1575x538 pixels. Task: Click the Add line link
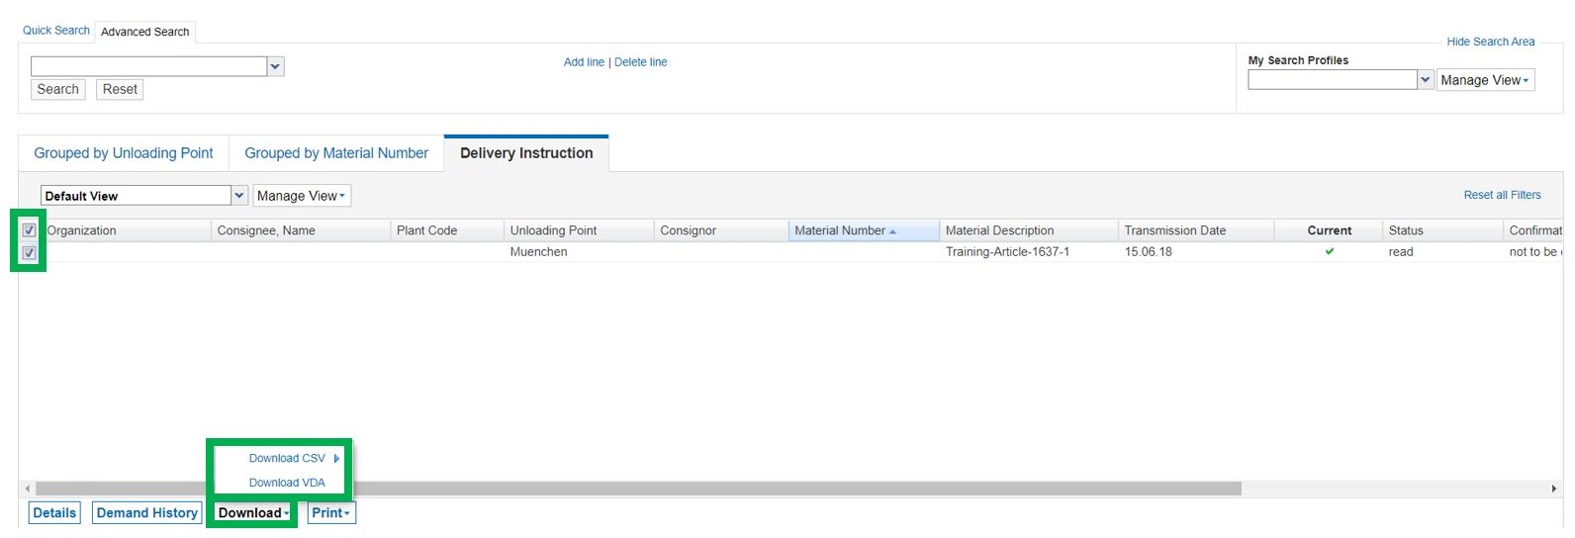click(584, 62)
